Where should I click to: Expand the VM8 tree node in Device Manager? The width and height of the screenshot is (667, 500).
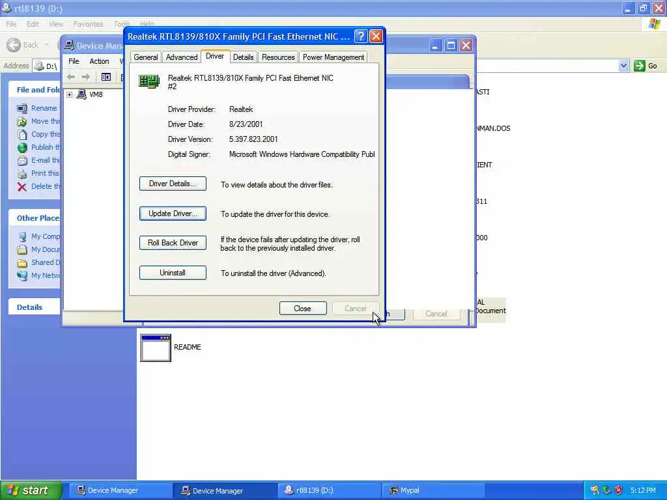point(69,94)
